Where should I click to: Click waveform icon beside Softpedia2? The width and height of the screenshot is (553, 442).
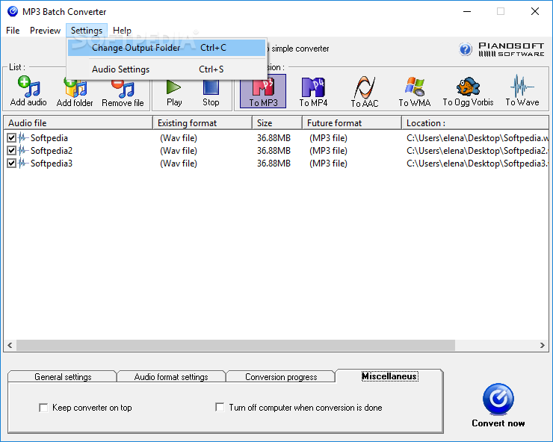[23, 151]
